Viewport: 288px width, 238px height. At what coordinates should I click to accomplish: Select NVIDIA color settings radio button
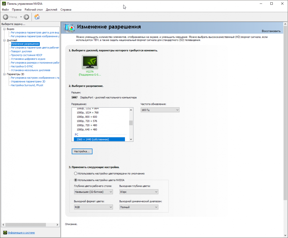click(x=76, y=180)
